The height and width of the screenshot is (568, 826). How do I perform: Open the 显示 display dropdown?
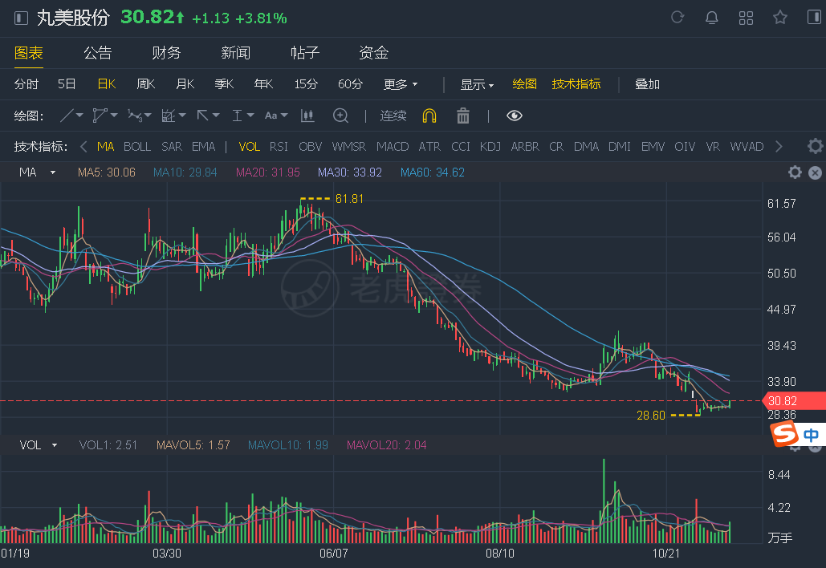tap(477, 84)
